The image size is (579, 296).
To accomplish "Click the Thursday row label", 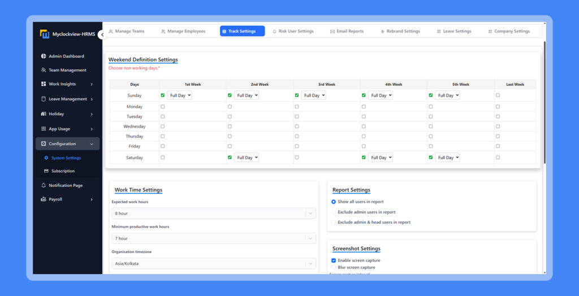I will 135,136.
